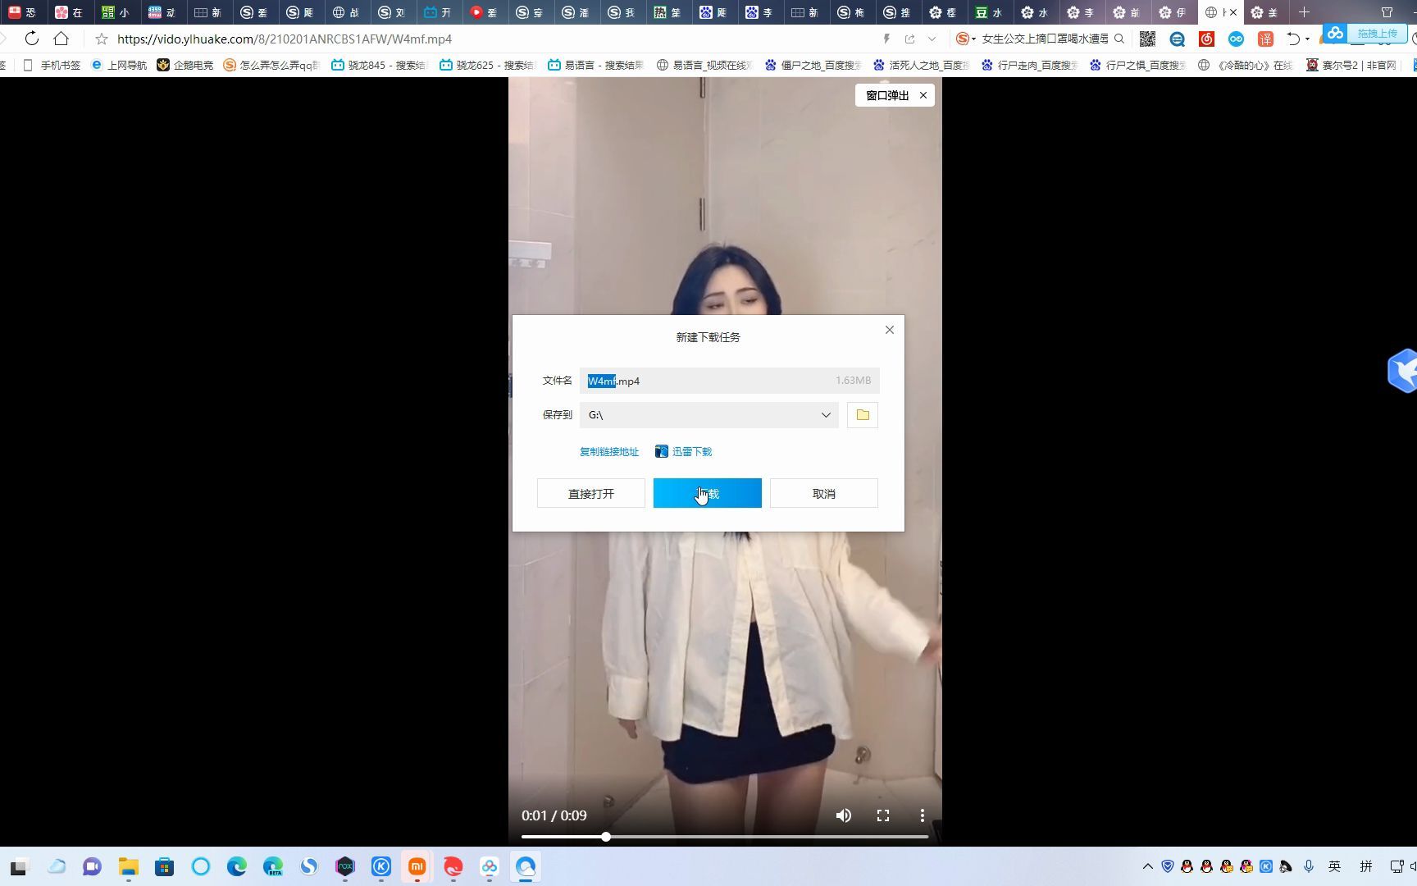This screenshot has width=1417, height=886.
Task: Open the 赛尔号2 bookmark
Action: (x=1351, y=65)
